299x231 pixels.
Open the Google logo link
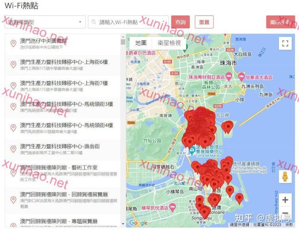click(x=139, y=223)
